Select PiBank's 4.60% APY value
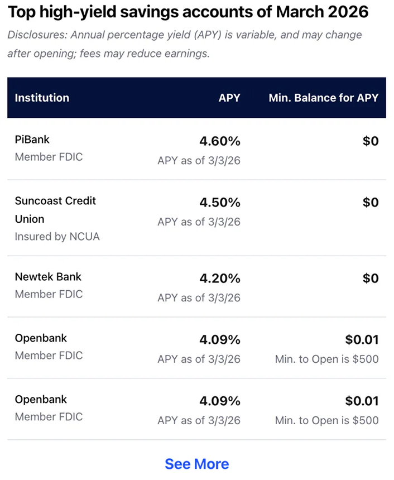Viewport: 394px width, 480px height. 219,141
